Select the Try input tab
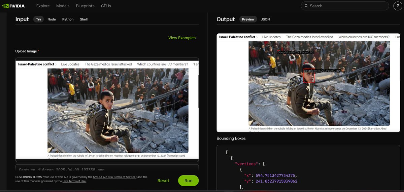Screen dimensions: 404x192 pyautogui.click(x=39, y=19)
